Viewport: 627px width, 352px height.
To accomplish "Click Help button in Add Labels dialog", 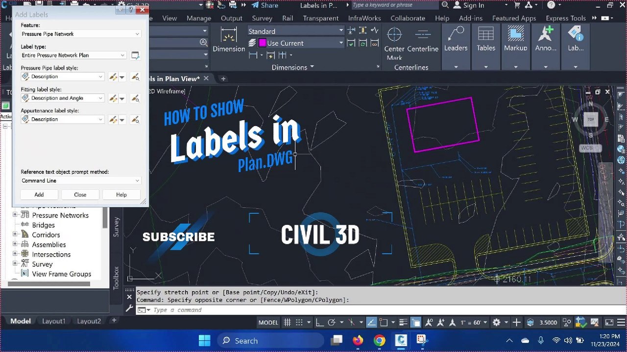I will pos(121,195).
